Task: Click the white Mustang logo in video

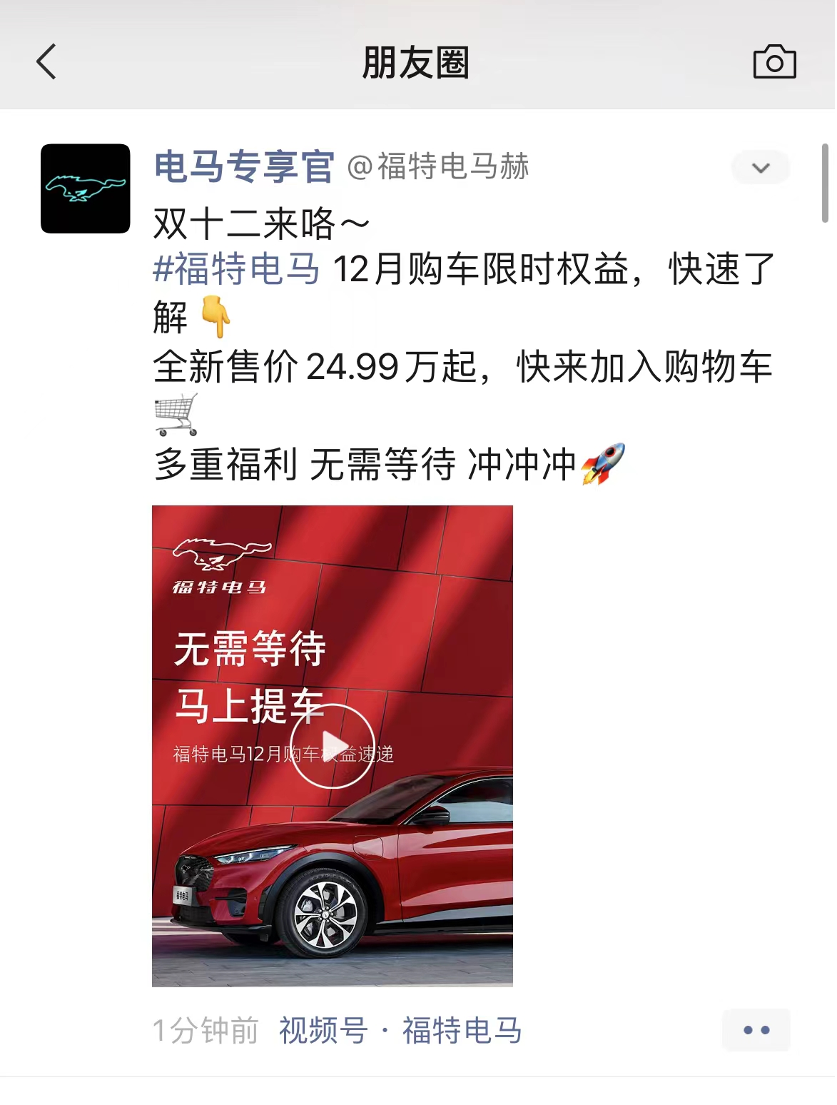Action: 222,555
